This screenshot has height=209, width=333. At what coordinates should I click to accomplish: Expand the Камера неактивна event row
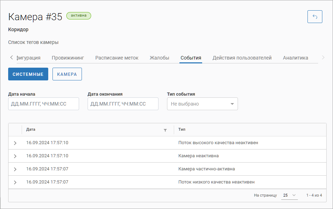point(15,156)
